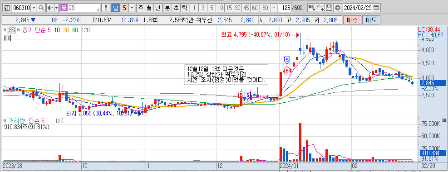Select the 1 interval button
The width and height of the screenshot is (448, 172).
[194, 8]
